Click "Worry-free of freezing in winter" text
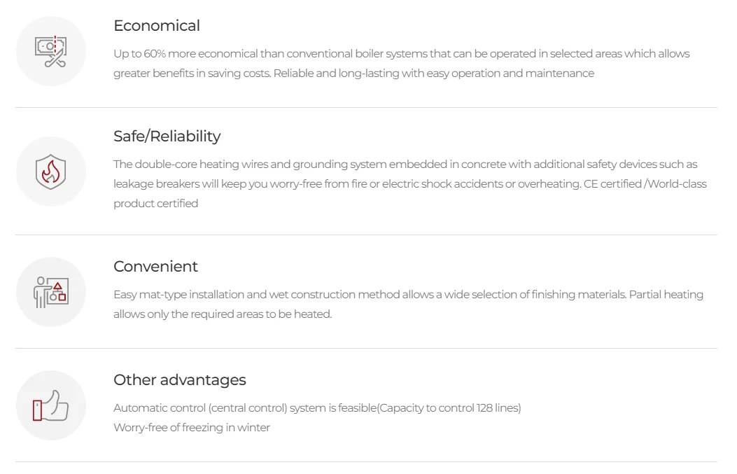 tap(192, 428)
